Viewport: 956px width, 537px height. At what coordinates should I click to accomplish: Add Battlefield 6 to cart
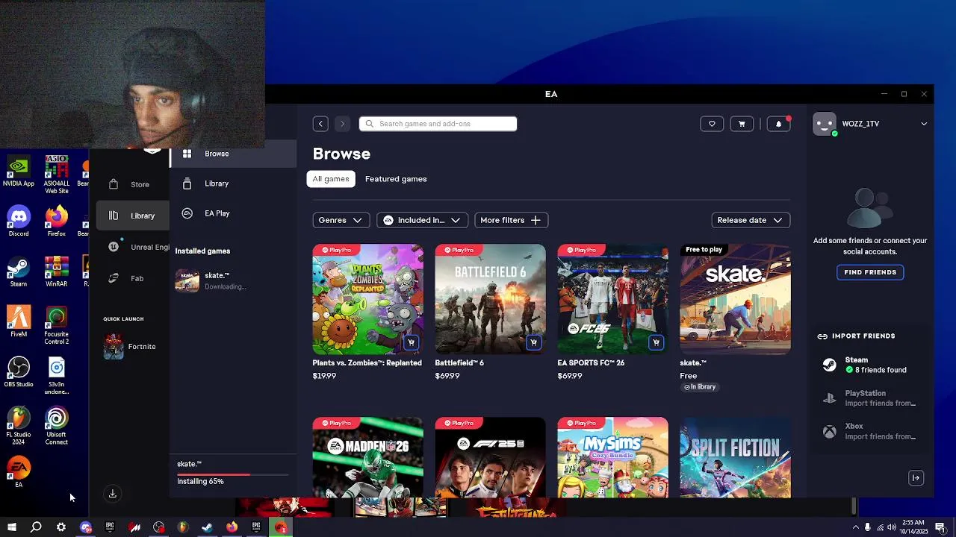point(533,343)
